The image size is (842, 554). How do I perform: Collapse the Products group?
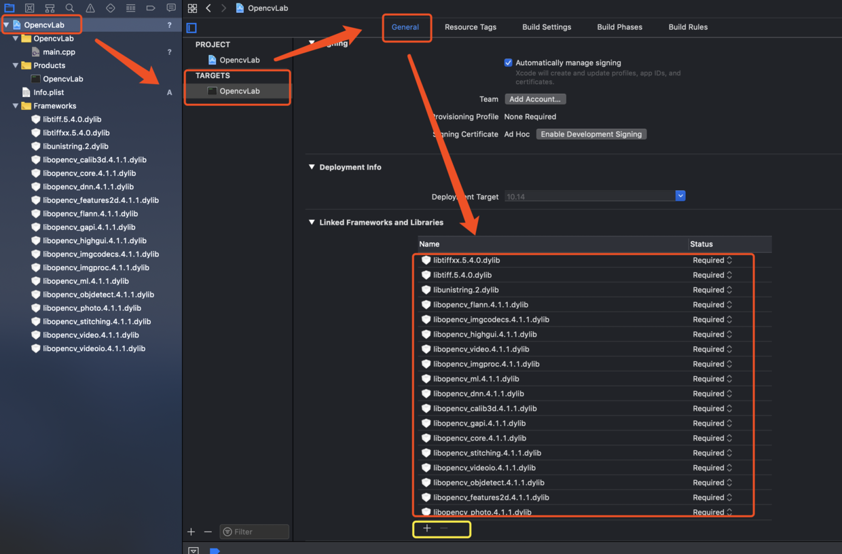click(16, 66)
